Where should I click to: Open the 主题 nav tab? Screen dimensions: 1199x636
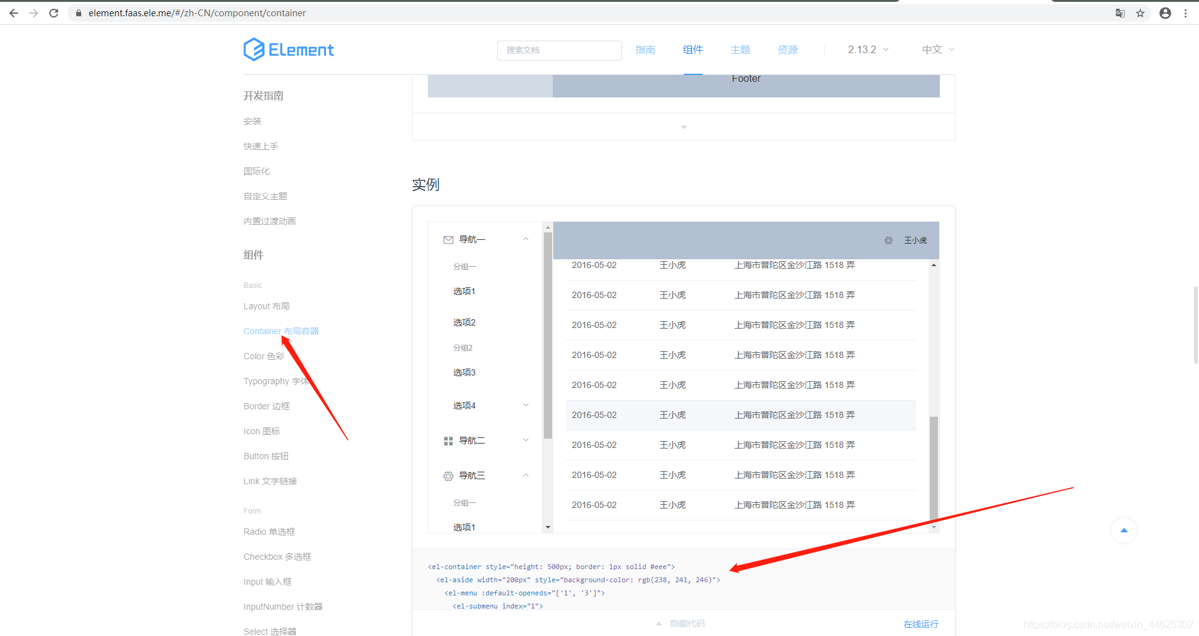pyautogui.click(x=740, y=49)
